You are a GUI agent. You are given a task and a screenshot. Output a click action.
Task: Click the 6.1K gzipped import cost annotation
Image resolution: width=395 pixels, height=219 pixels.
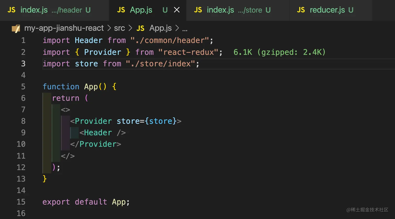[x=279, y=52]
